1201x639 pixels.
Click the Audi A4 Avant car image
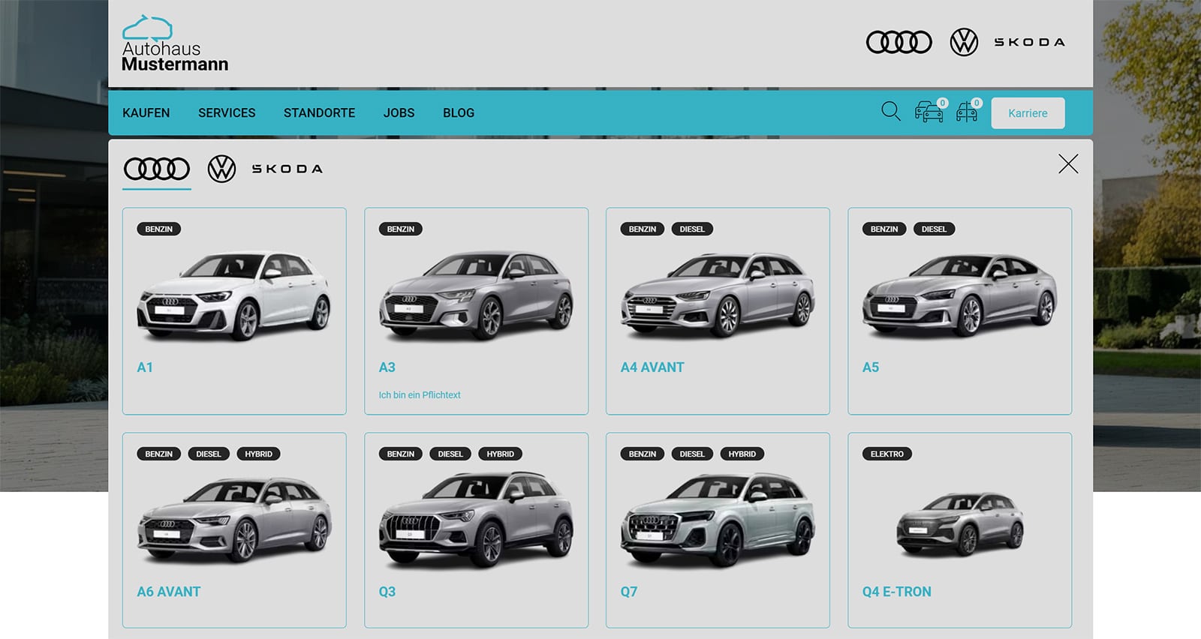[x=718, y=295]
